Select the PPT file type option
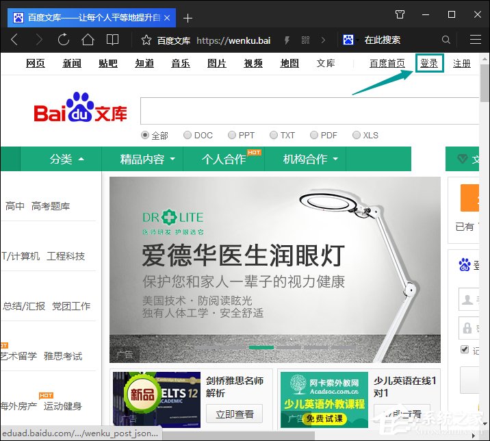Viewport: 490px width, 441px height. (232, 136)
